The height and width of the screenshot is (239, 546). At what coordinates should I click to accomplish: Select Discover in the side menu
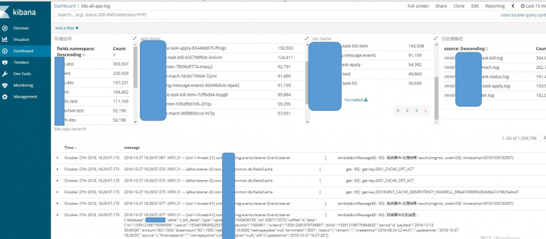21,28
